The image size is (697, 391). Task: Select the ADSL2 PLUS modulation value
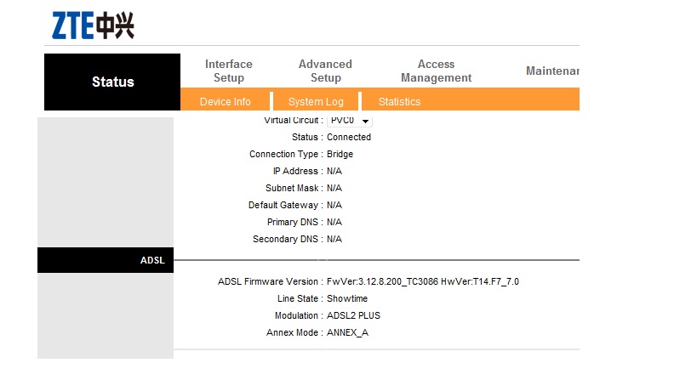point(353,315)
